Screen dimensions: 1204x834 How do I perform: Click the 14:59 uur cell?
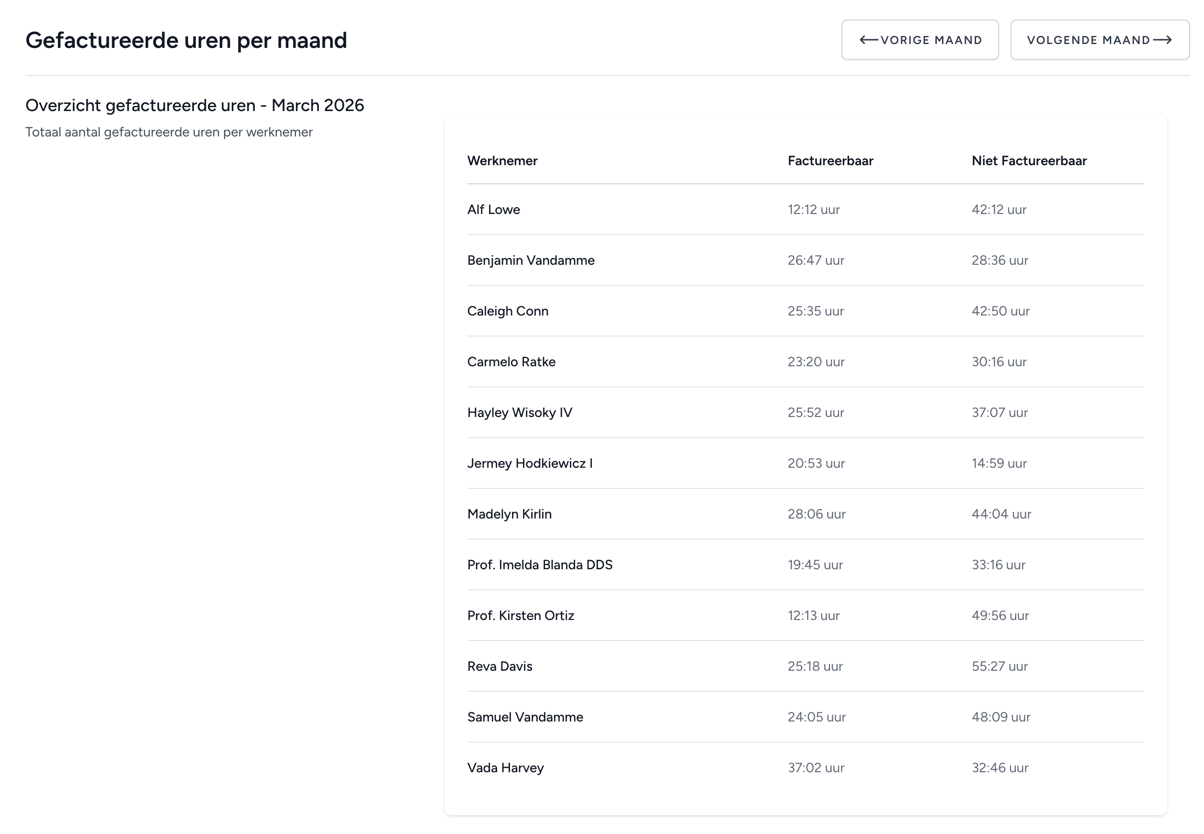999,463
